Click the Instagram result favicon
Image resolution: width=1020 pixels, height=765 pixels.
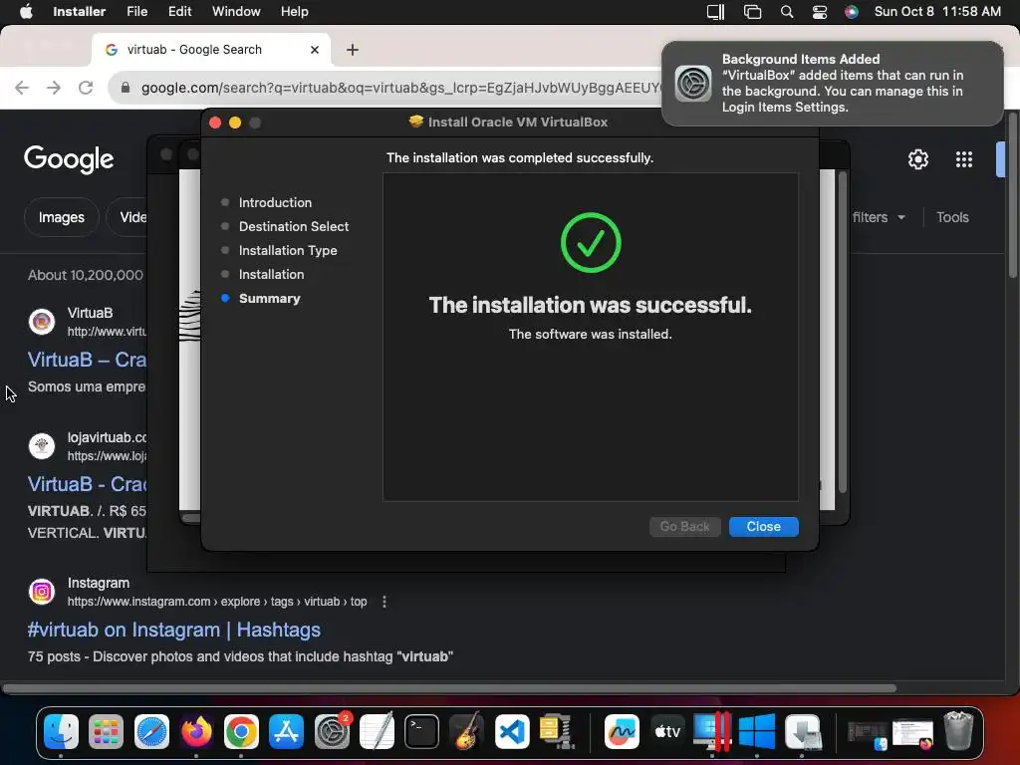42,592
